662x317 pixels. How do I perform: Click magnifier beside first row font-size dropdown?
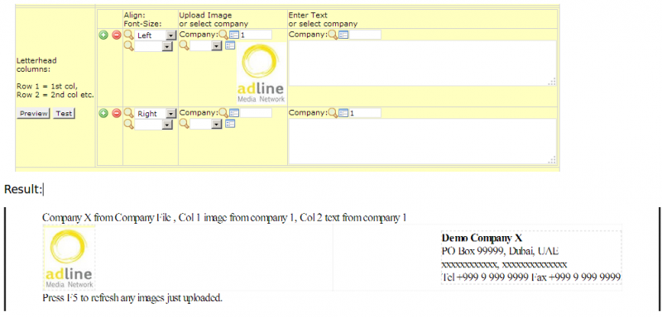point(129,46)
